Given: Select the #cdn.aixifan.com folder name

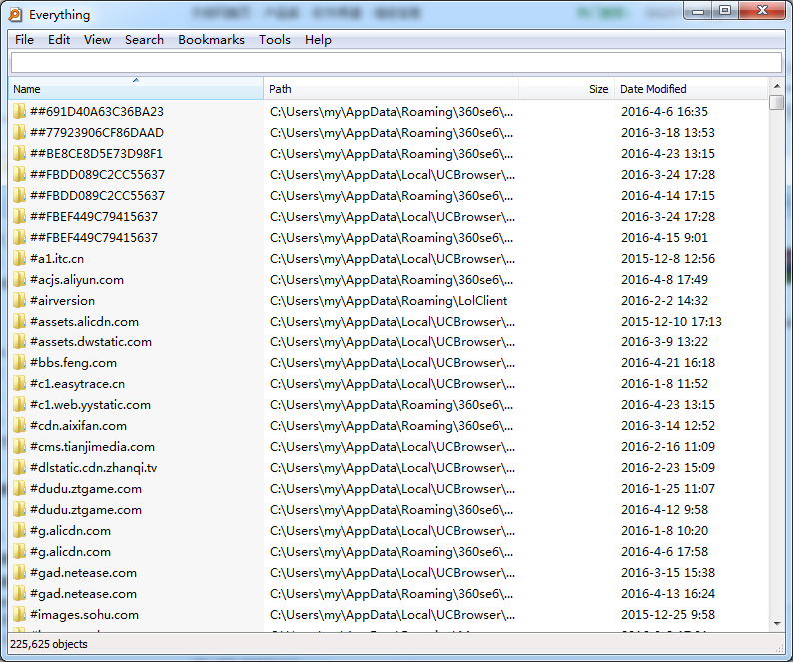Looking at the screenshot, I should pyautogui.click(x=78, y=426).
